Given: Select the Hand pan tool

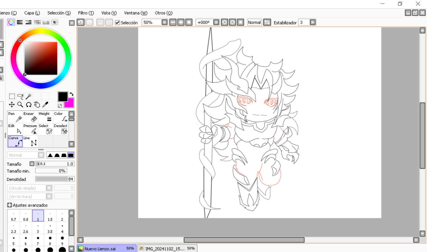Looking at the screenshot, I should pyautogui.click(x=37, y=105).
